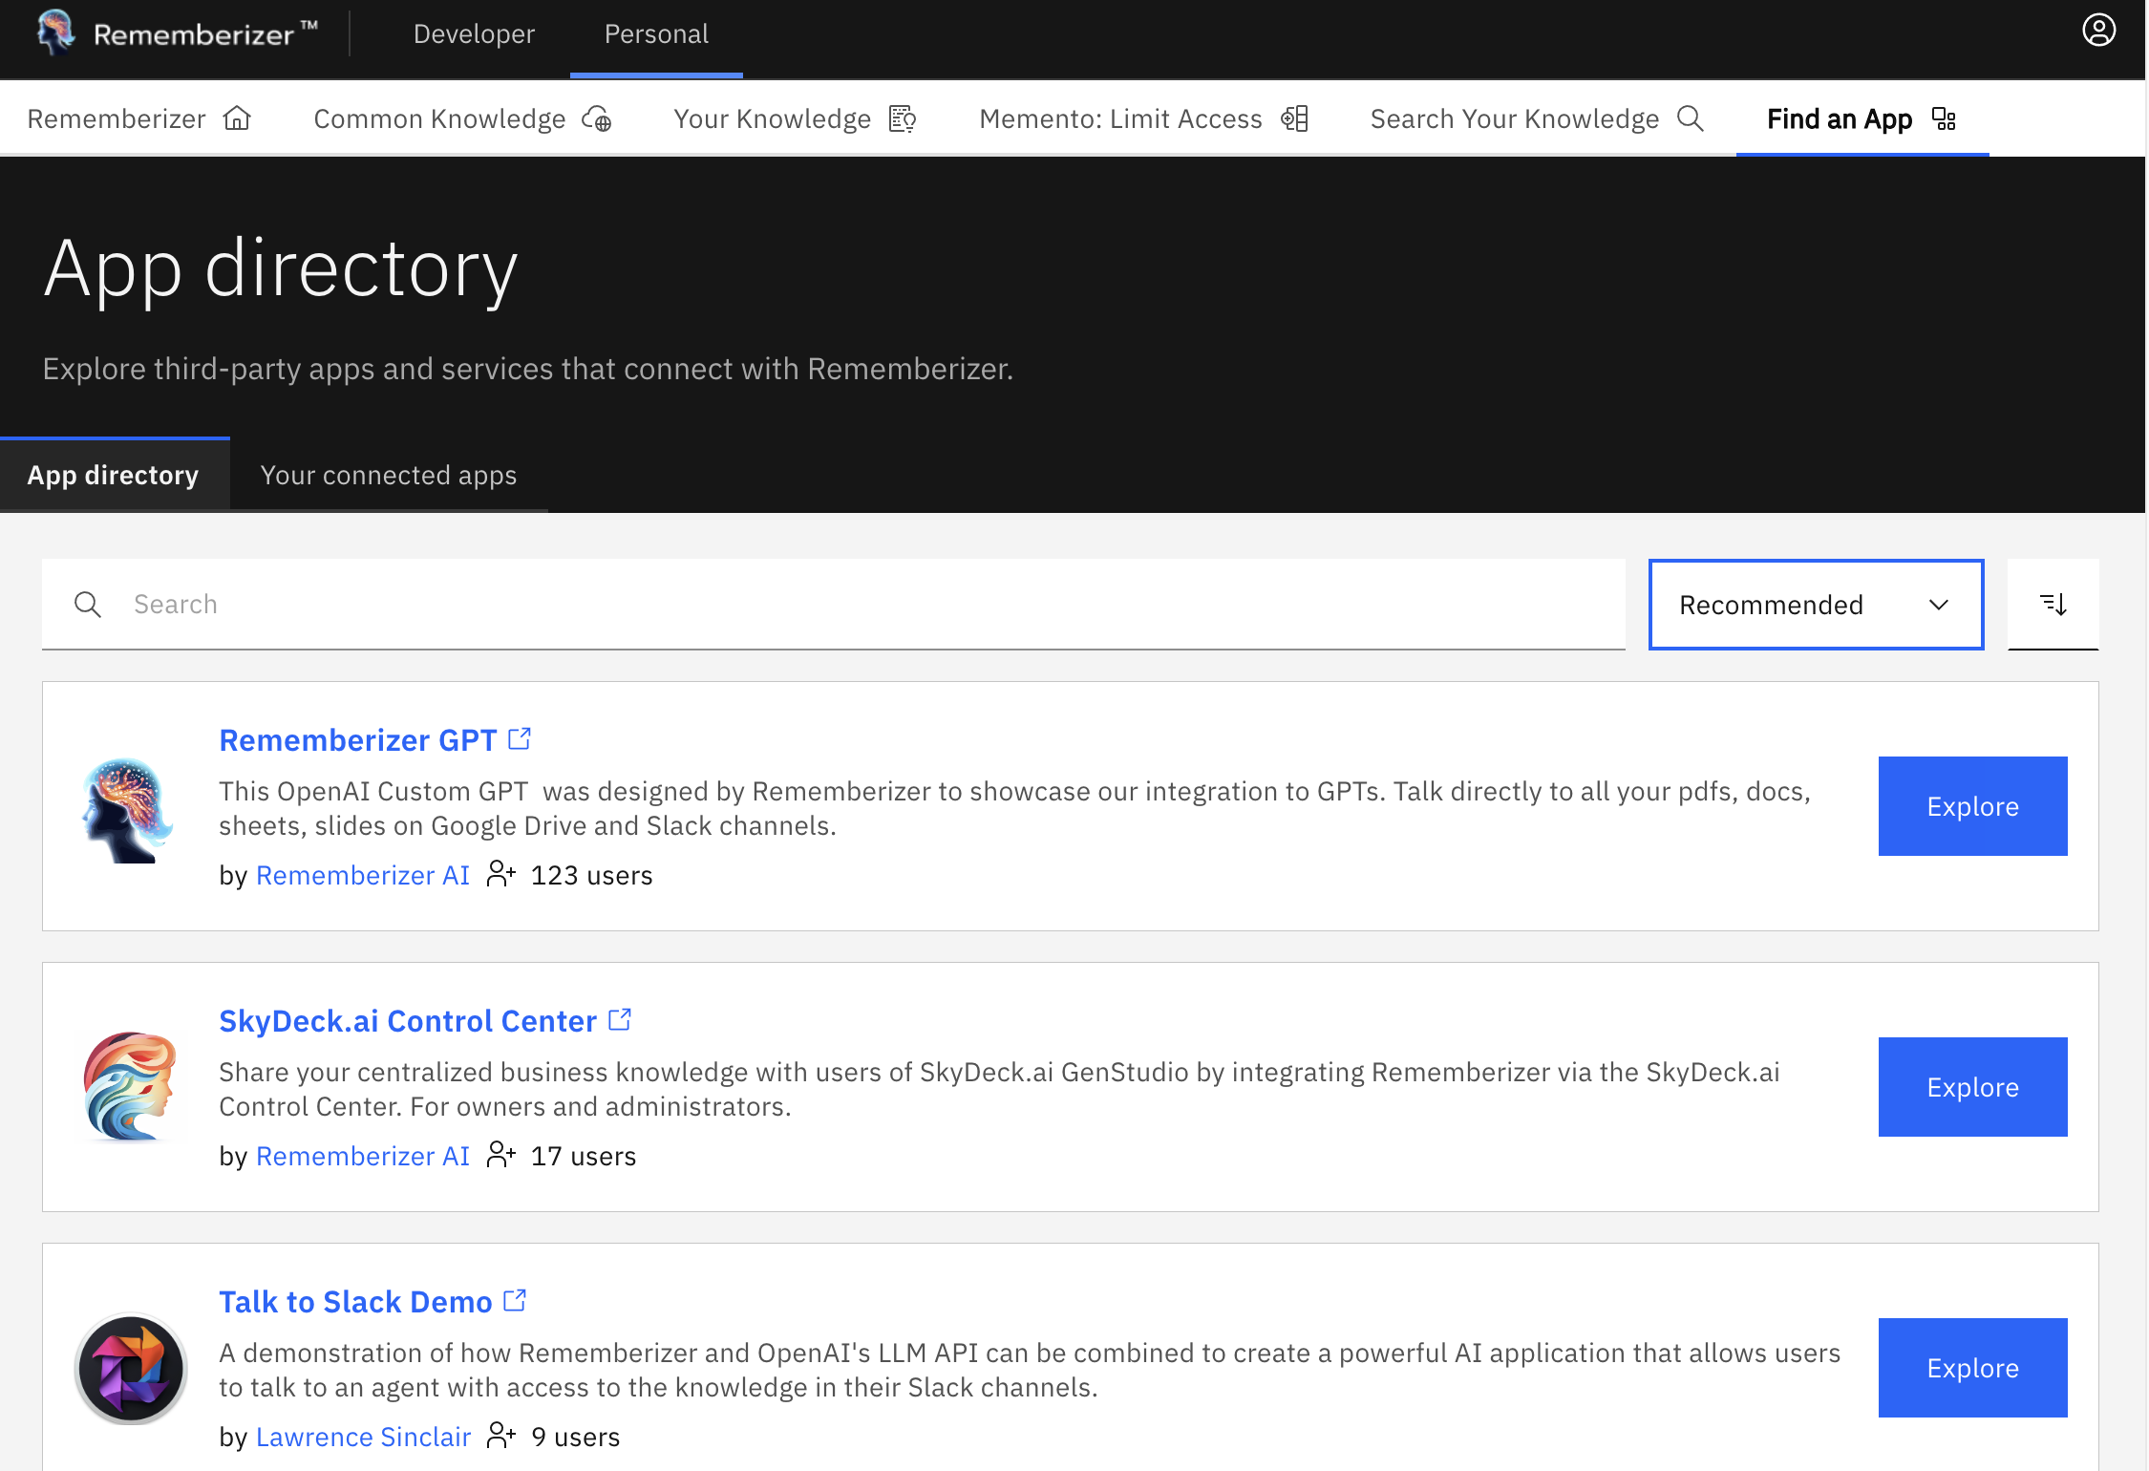This screenshot has width=2149, height=1471.
Task: Switch to the Developer tab
Action: pos(474,33)
